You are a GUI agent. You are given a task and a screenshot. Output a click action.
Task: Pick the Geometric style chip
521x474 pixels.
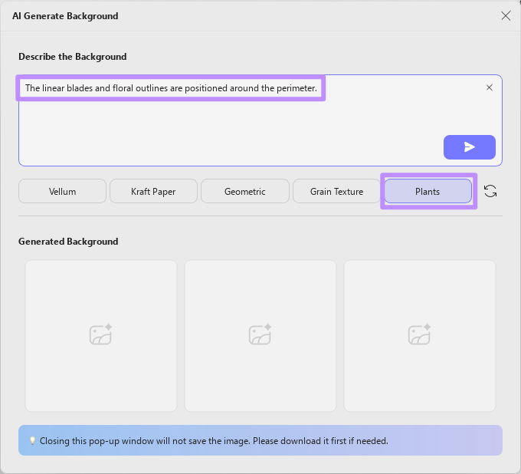coord(245,191)
